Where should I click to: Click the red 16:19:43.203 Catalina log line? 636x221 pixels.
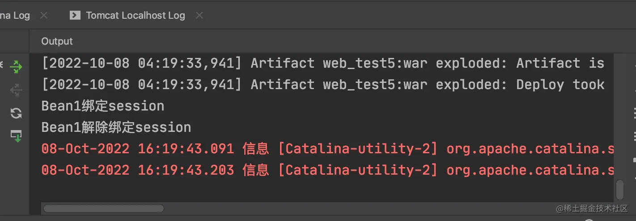point(326,170)
